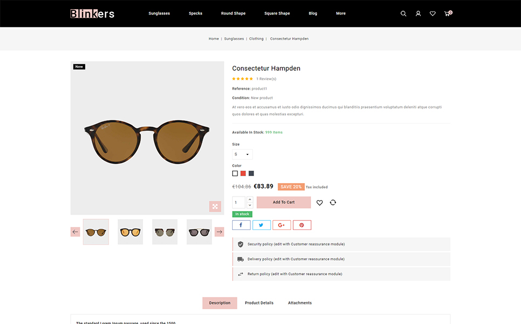Share product on Pinterest
Image resolution: width=521 pixels, height=324 pixels.
pos(302,225)
